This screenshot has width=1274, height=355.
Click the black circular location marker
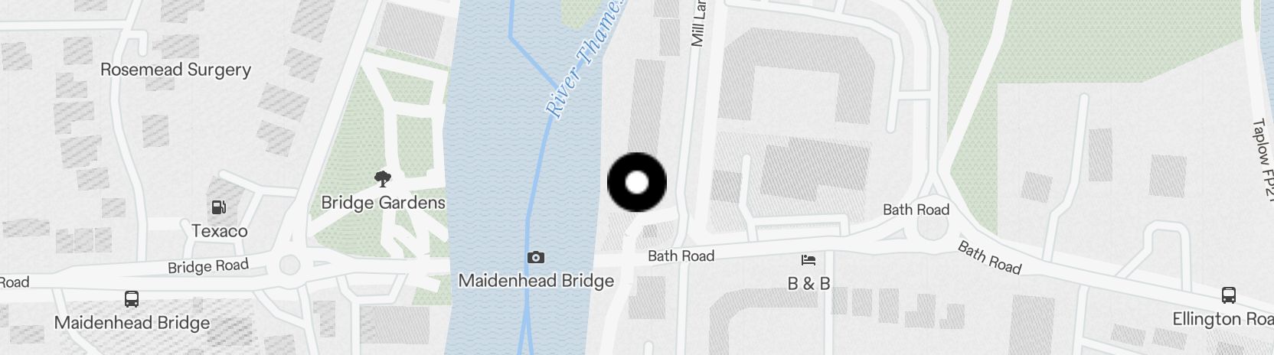coord(637,182)
